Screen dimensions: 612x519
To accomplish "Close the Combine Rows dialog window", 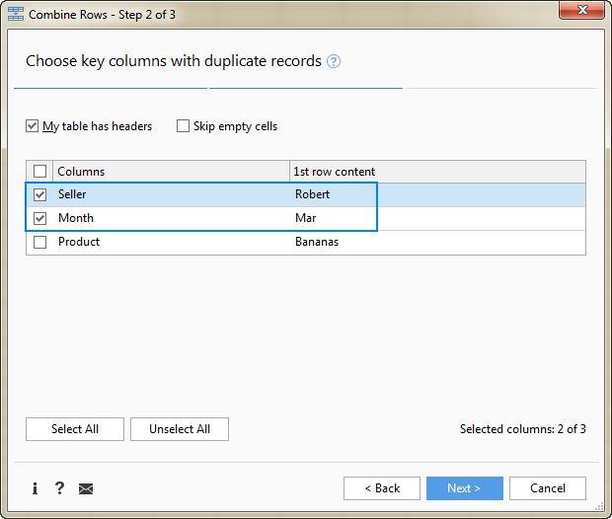I will 582,10.
